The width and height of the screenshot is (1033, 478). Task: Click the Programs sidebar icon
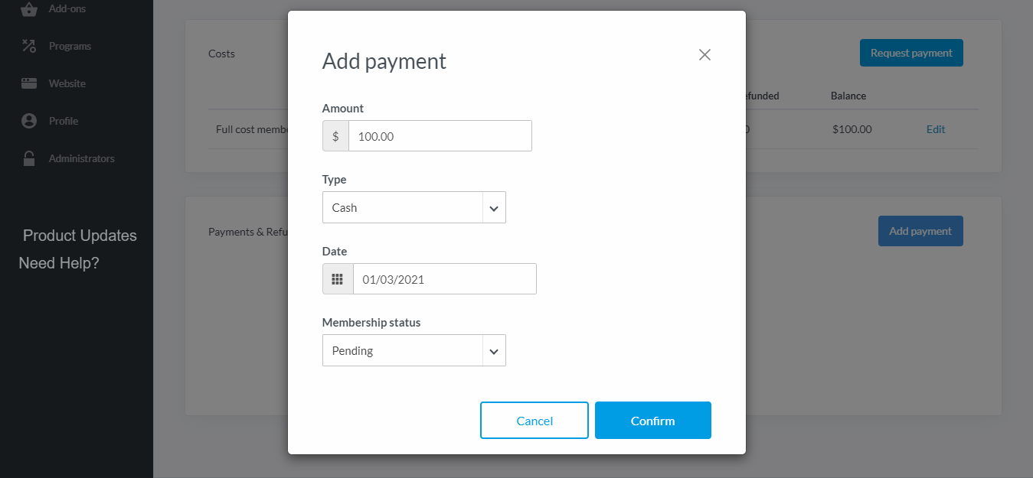tap(29, 46)
